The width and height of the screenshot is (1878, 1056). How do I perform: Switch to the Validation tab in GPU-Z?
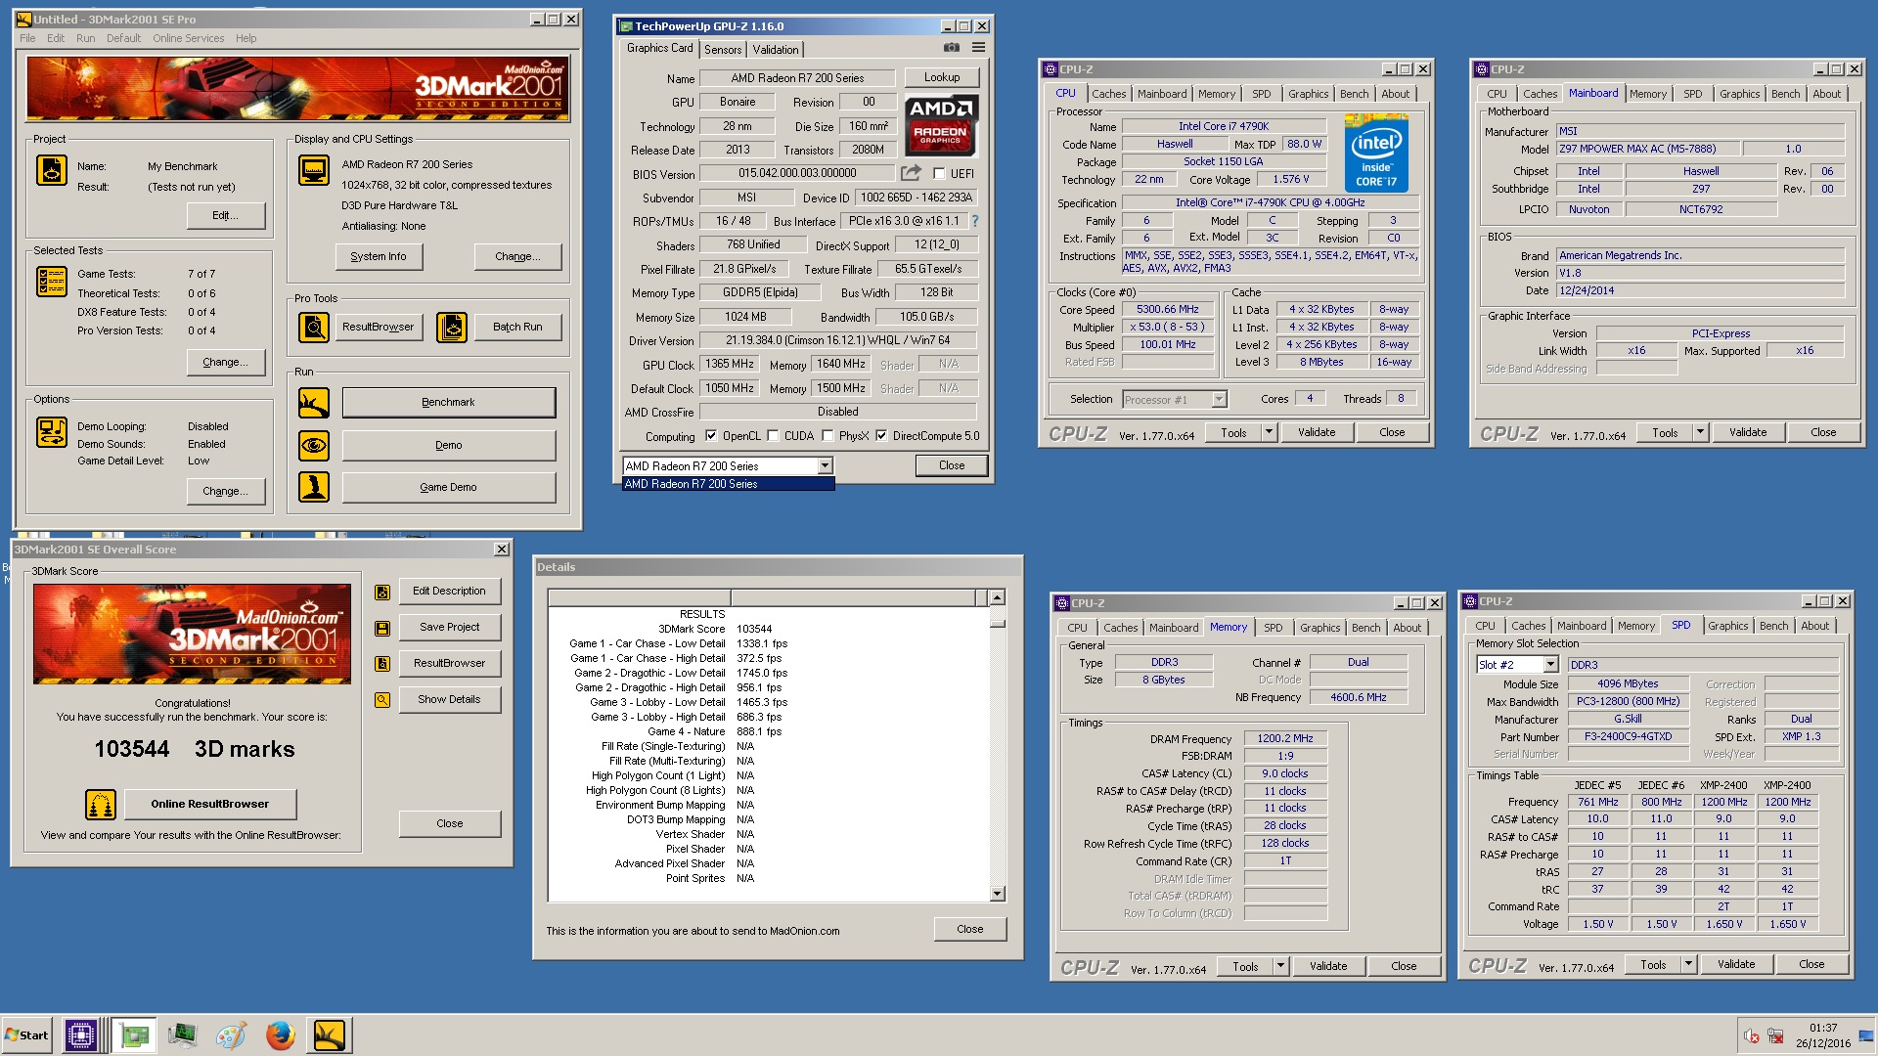pyautogui.click(x=776, y=50)
